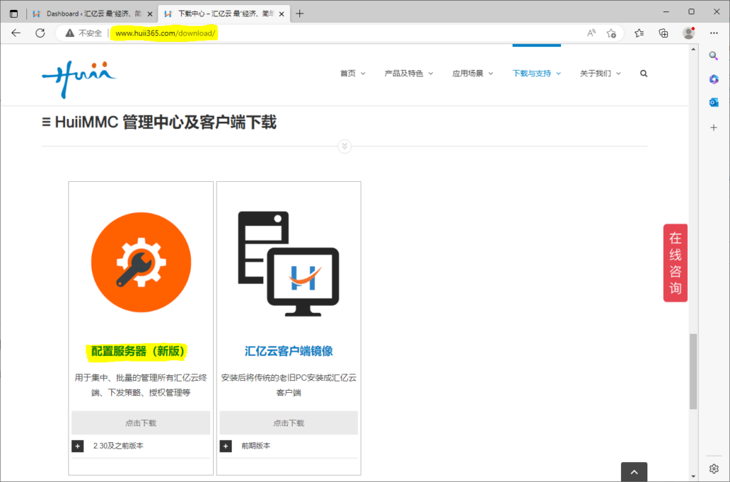The image size is (730, 482).
Task: Open the 产品及特色 dropdown menu
Action: 409,73
